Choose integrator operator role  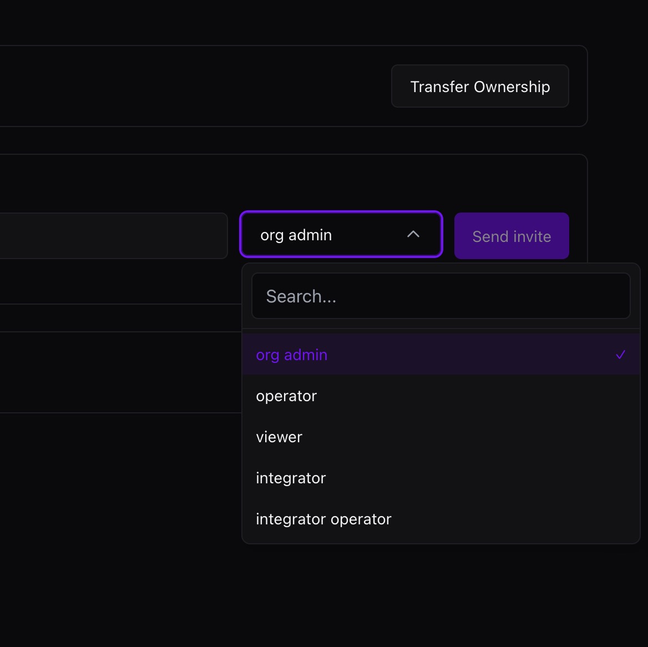tap(441, 518)
